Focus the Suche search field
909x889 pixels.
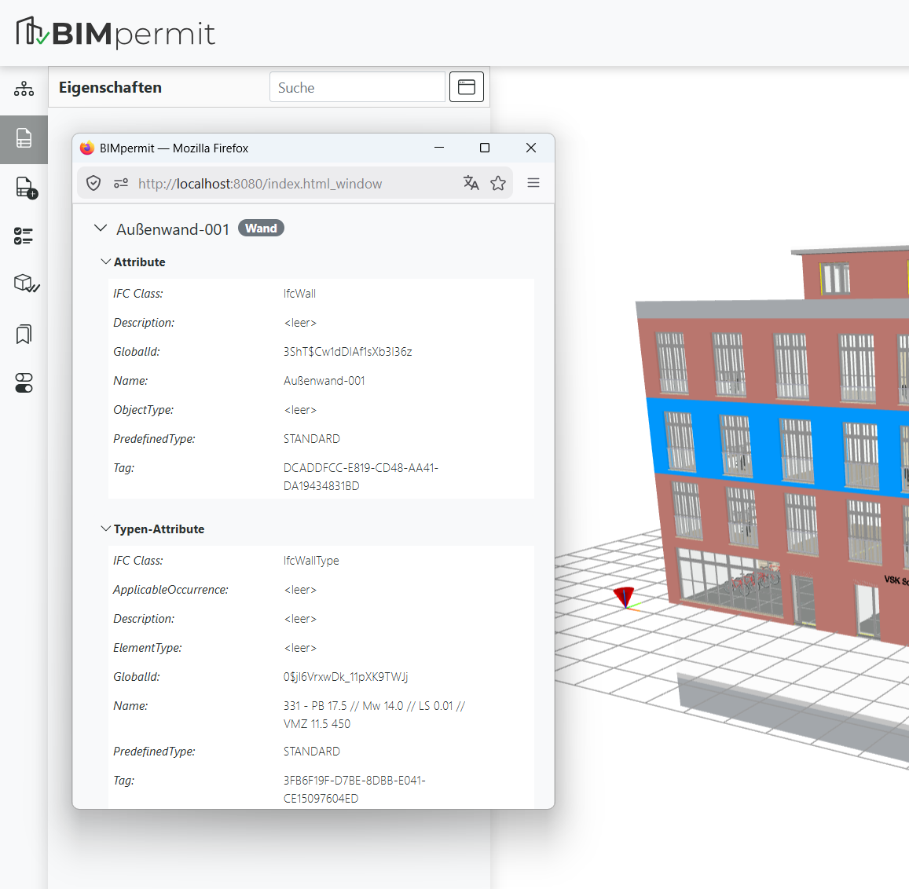pos(357,87)
